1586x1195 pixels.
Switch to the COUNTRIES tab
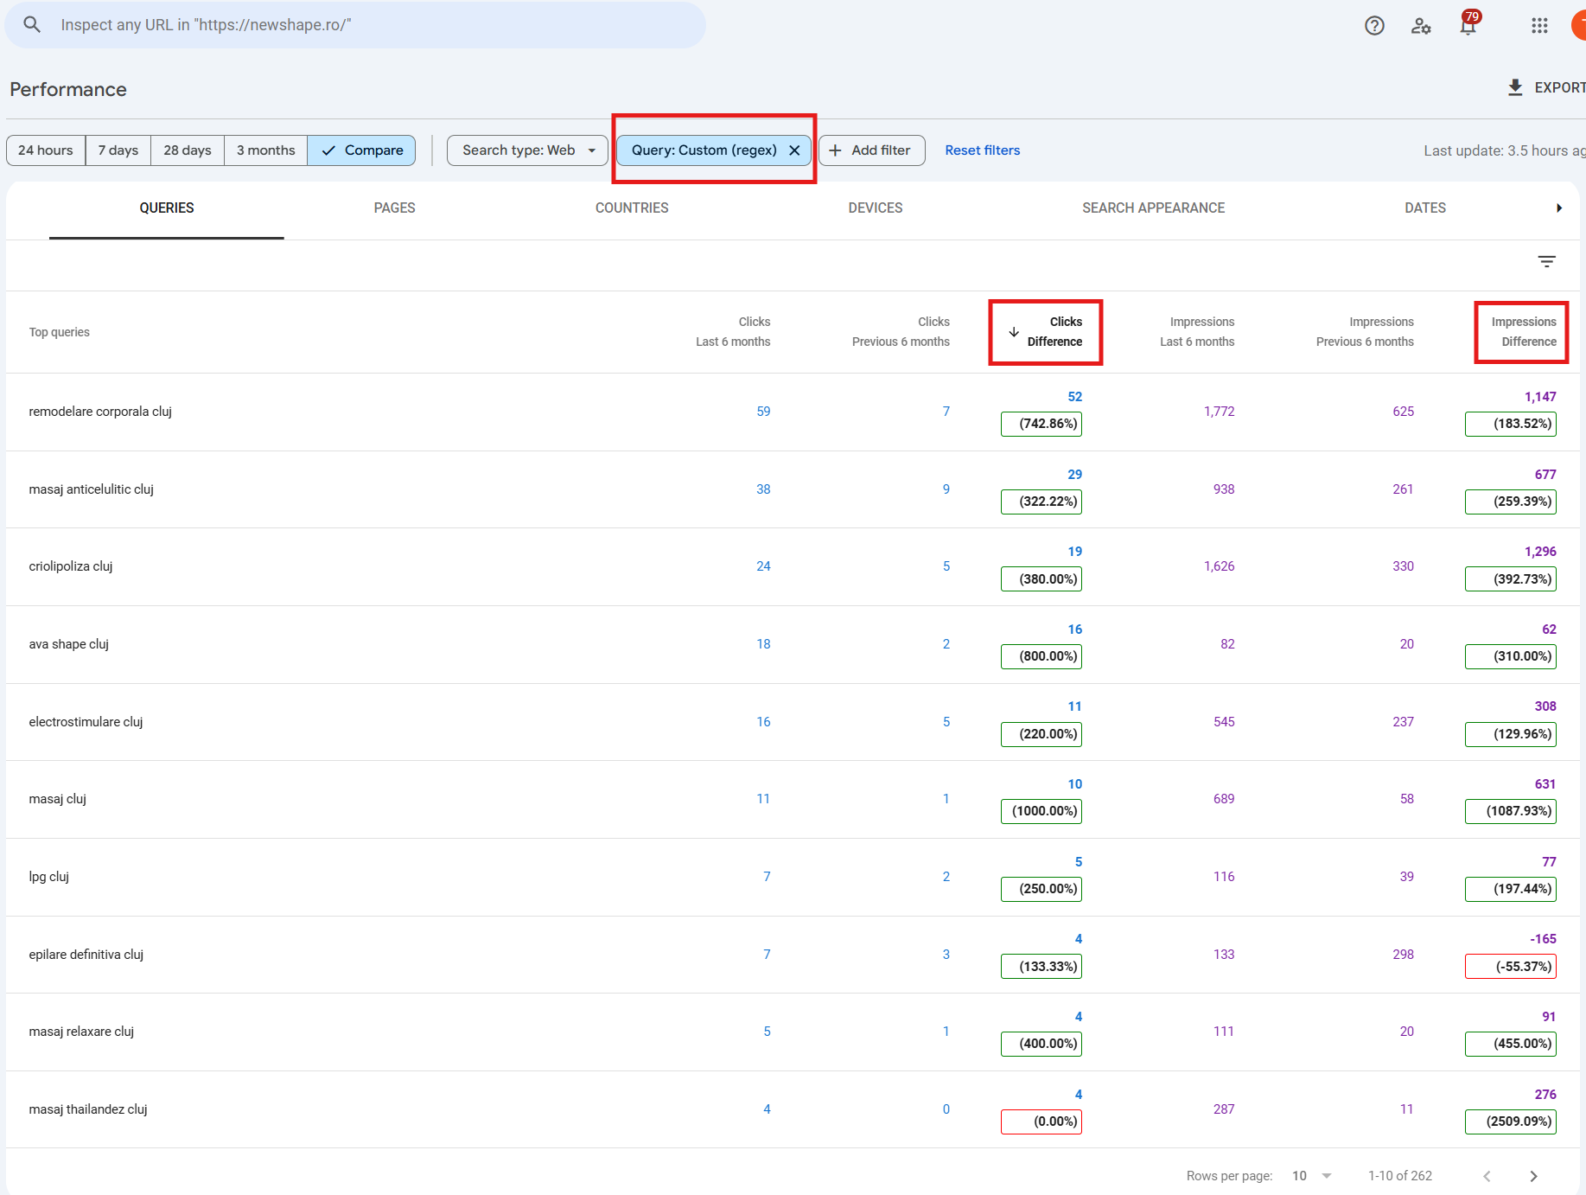pyautogui.click(x=632, y=208)
